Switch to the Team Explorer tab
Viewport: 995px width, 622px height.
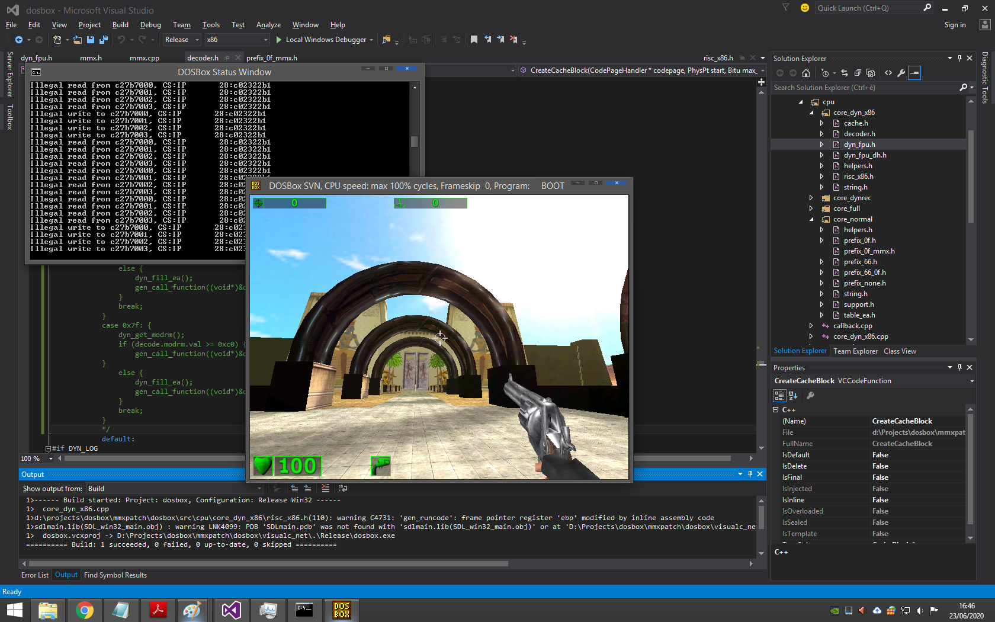click(x=855, y=351)
